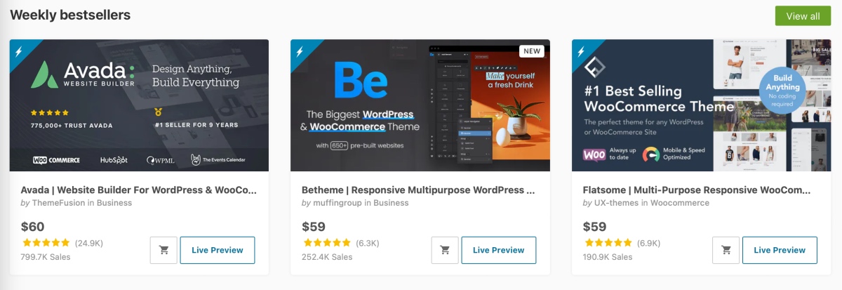This screenshot has height=290, width=842.
Task: Add Betheme to cart
Action: [445, 250]
